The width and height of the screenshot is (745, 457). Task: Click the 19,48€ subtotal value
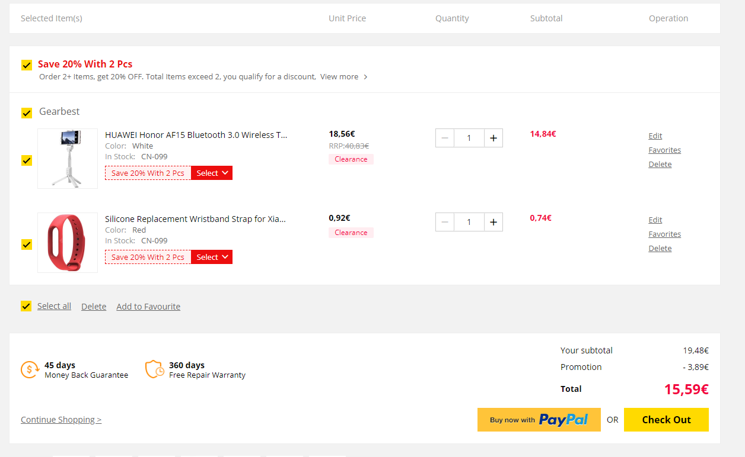tap(696, 350)
